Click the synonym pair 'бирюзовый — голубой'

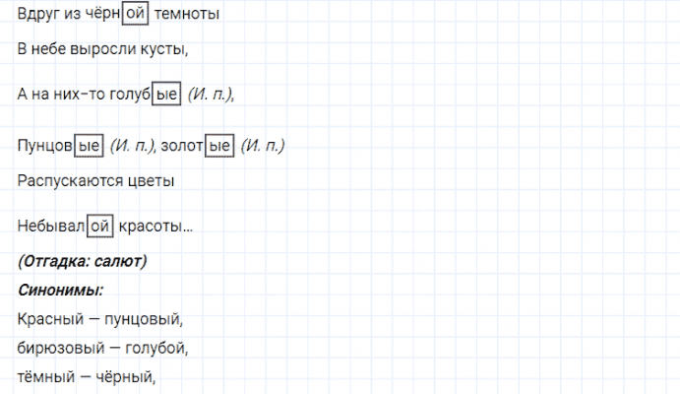point(102,348)
